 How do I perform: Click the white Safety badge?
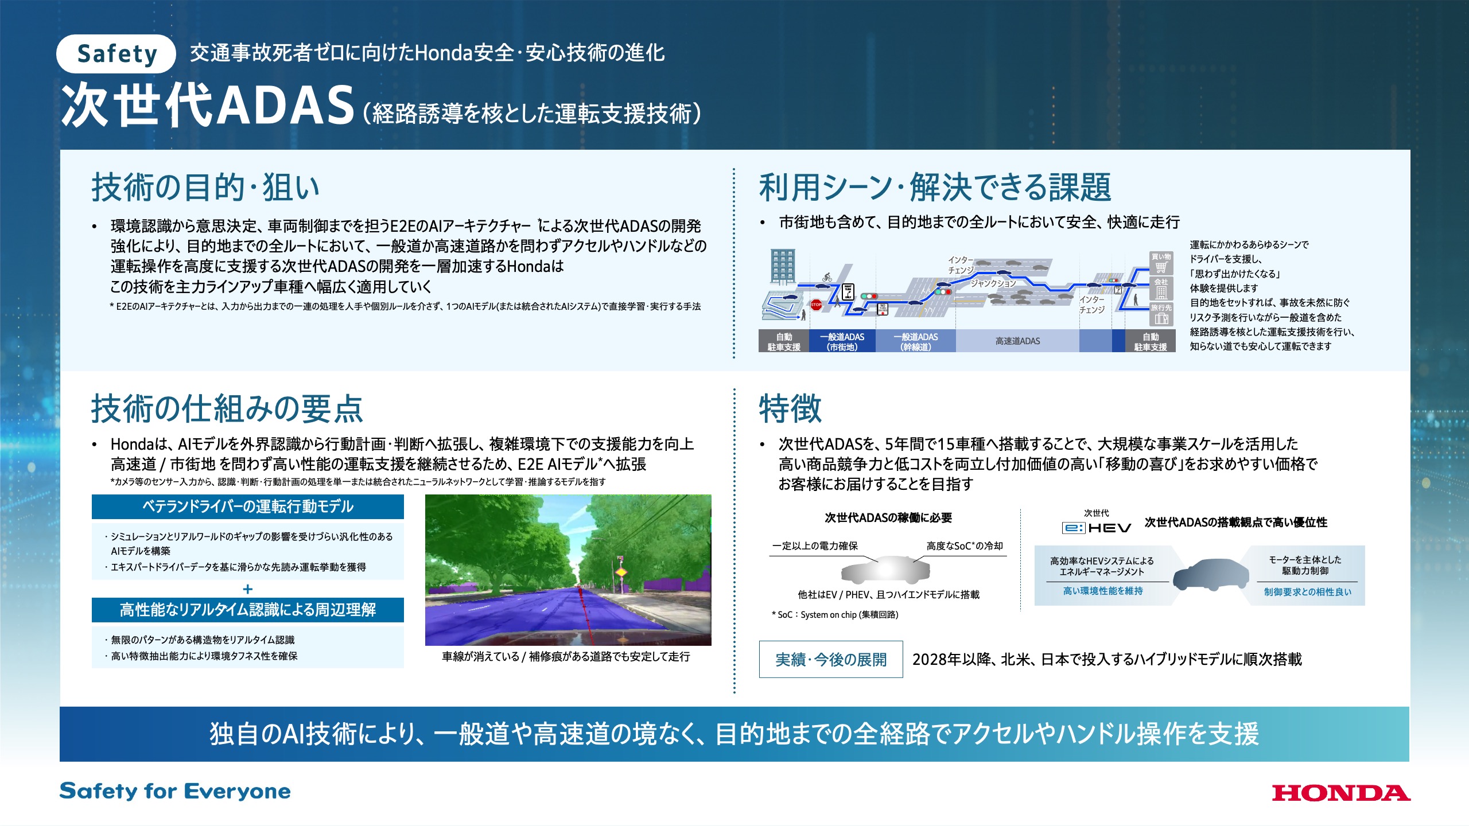coord(116,54)
